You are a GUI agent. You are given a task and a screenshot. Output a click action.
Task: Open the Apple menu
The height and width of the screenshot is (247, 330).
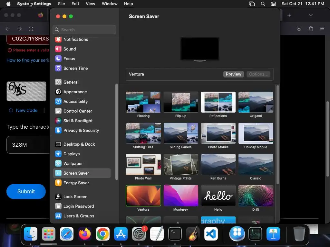[x=8, y=4]
